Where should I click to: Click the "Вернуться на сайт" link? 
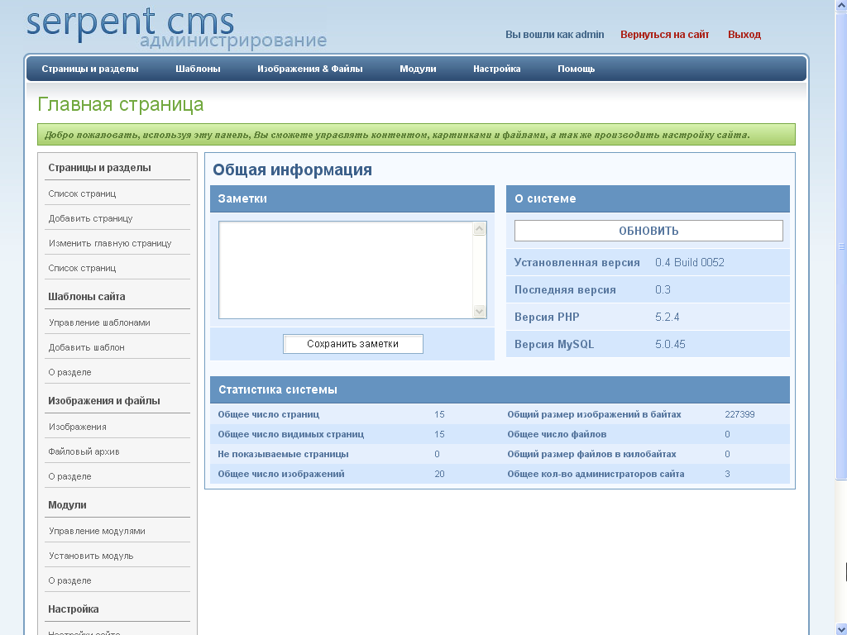(665, 34)
